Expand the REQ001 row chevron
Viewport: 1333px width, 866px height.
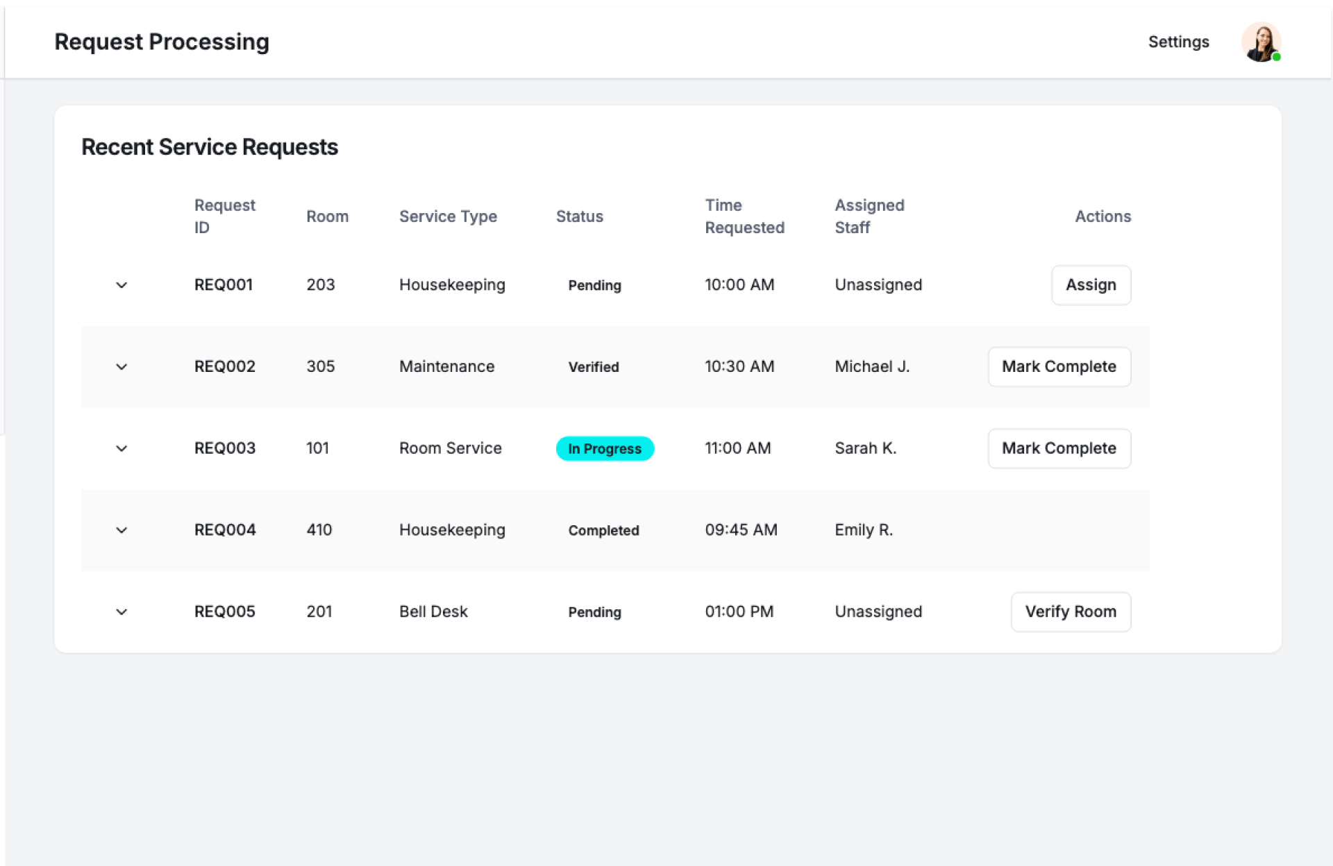click(x=121, y=285)
